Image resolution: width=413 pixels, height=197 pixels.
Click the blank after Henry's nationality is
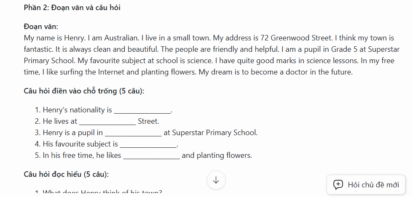tap(142, 110)
